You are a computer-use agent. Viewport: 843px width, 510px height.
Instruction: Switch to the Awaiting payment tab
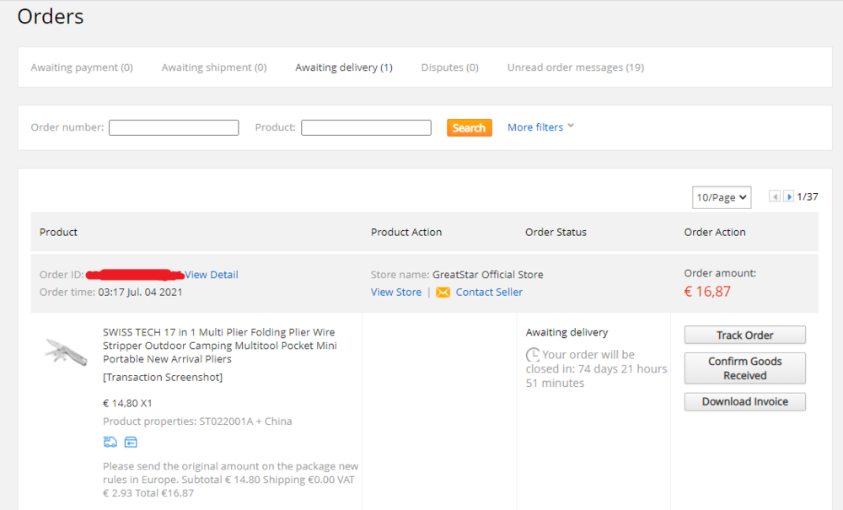(x=82, y=67)
